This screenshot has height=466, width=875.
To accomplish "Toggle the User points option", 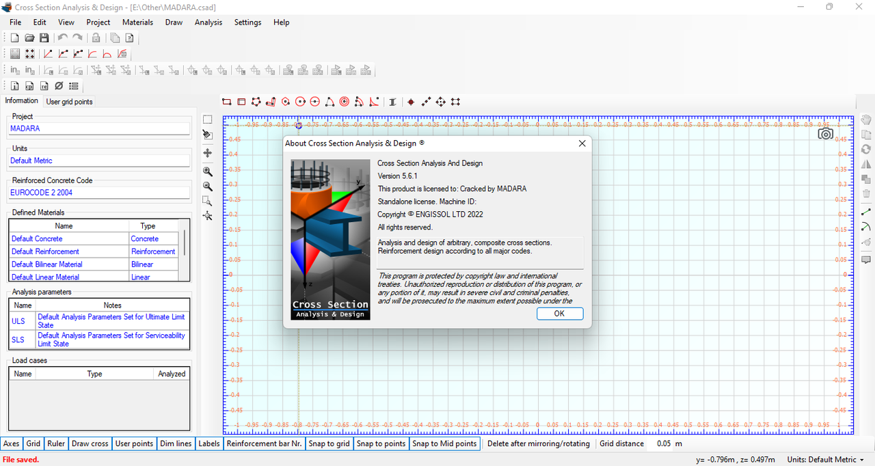I will click(134, 443).
